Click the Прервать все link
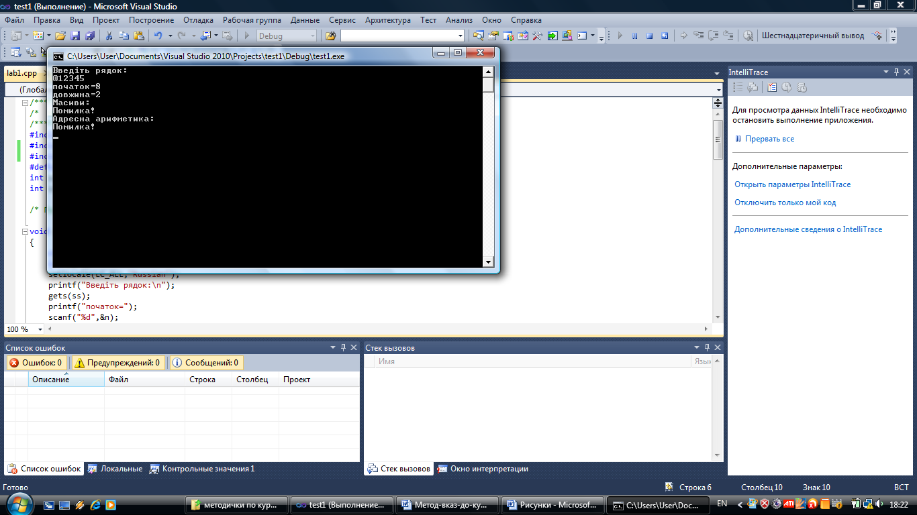The width and height of the screenshot is (917, 515). click(769, 139)
